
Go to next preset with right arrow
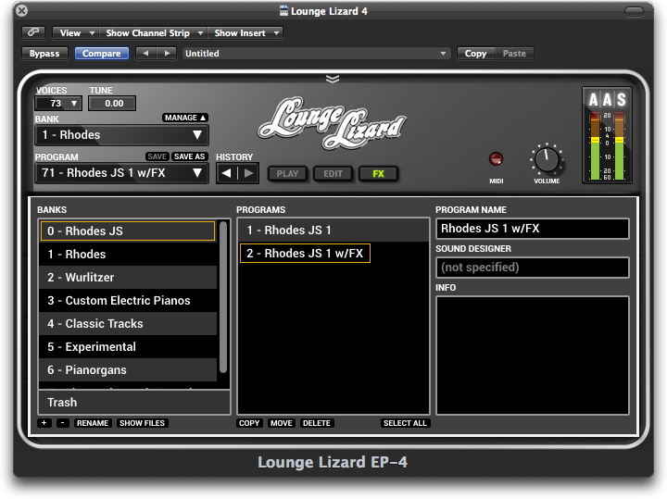click(167, 54)
